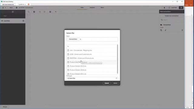The height and width of the screenshot is (109, 194).
Task: Click the debug icon button
Action: pyautogui.click(x=164, y=8)
